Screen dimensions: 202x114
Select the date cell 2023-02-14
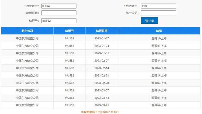point(102,68)
